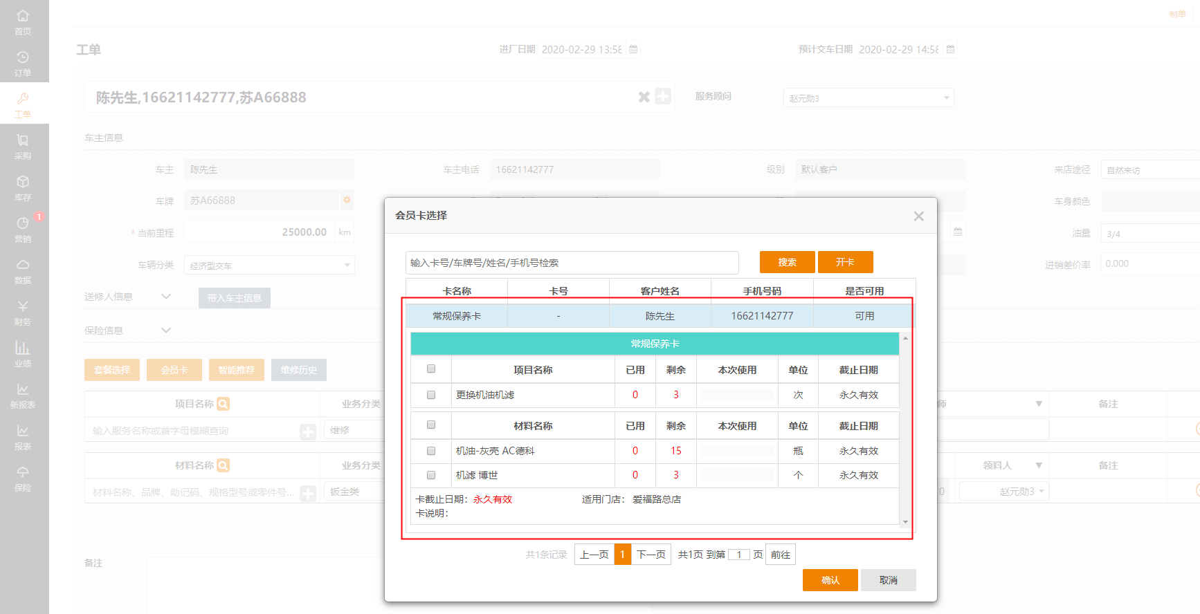Open the 维修 business category dropdown
1200x614 pixels.
point(354,430)
